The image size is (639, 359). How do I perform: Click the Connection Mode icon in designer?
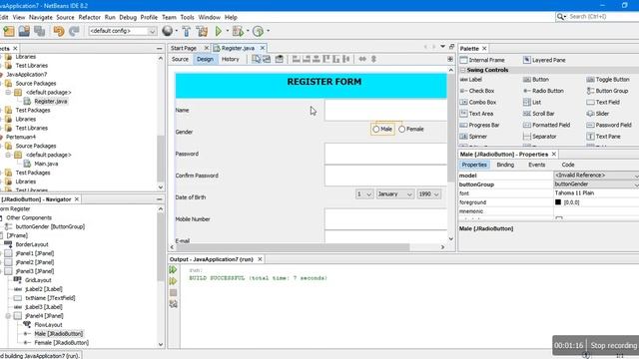[267, 59]
